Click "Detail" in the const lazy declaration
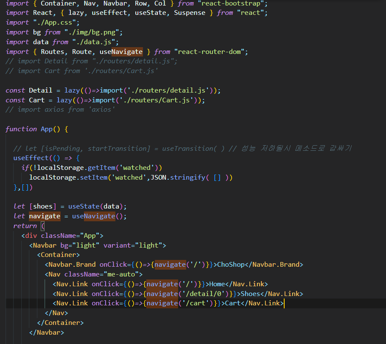 pos(41,90)
